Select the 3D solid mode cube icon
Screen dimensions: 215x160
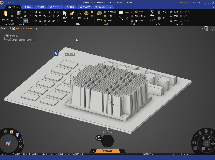click(25, 21)
